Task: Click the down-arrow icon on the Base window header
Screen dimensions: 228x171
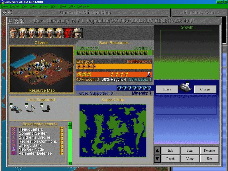Action: (x=17, y=21)
